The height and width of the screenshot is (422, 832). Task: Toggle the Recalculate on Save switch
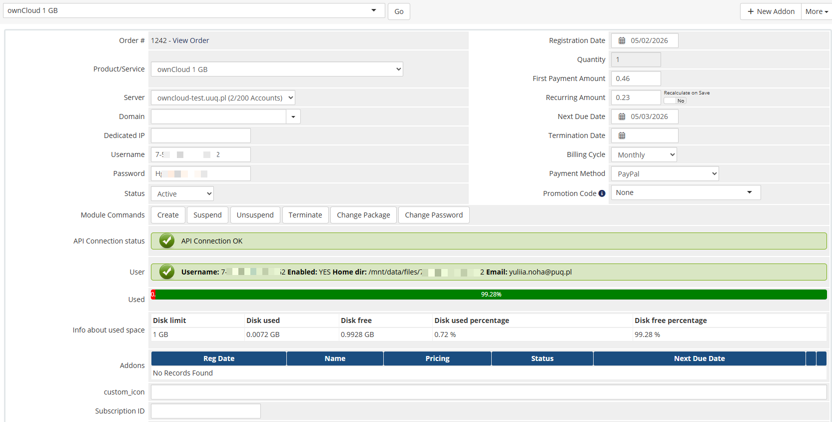(675, 100)
